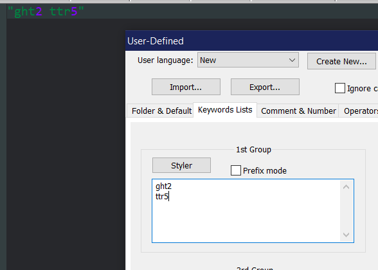Click the Import... button
The image size is (378, 270).
pos(186,87)
